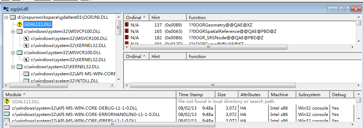
Task: Click the hint value 165 (0x00A5)
Action: (168, 31)
